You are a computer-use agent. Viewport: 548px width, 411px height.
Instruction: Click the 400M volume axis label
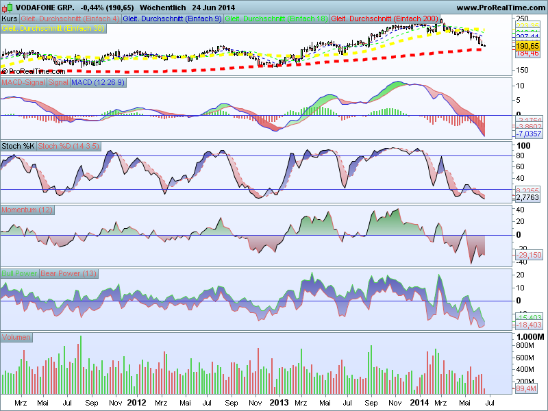[525, 369]
